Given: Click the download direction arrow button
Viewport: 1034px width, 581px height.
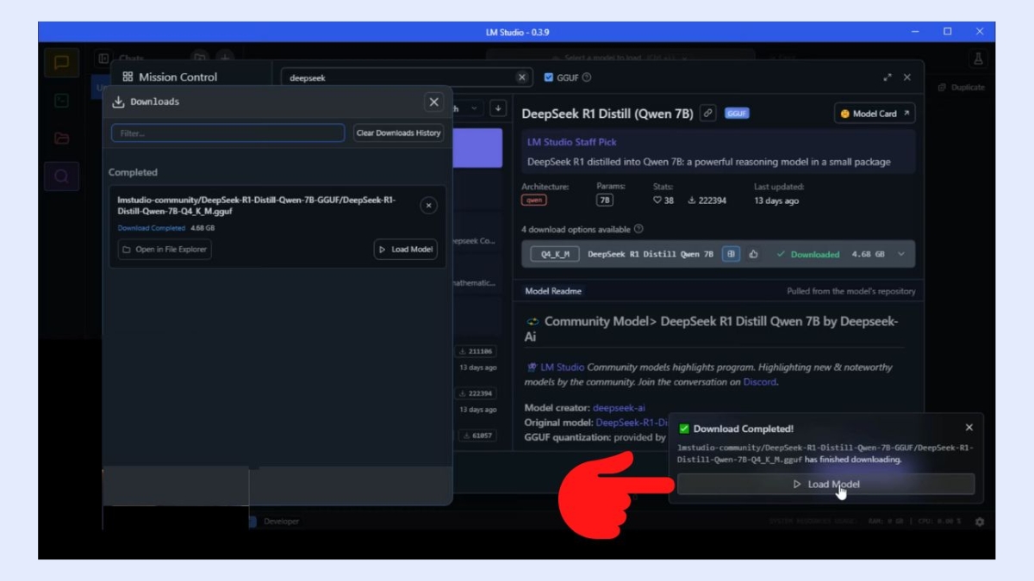Looking at the screenshot, I should click(498, 108).
